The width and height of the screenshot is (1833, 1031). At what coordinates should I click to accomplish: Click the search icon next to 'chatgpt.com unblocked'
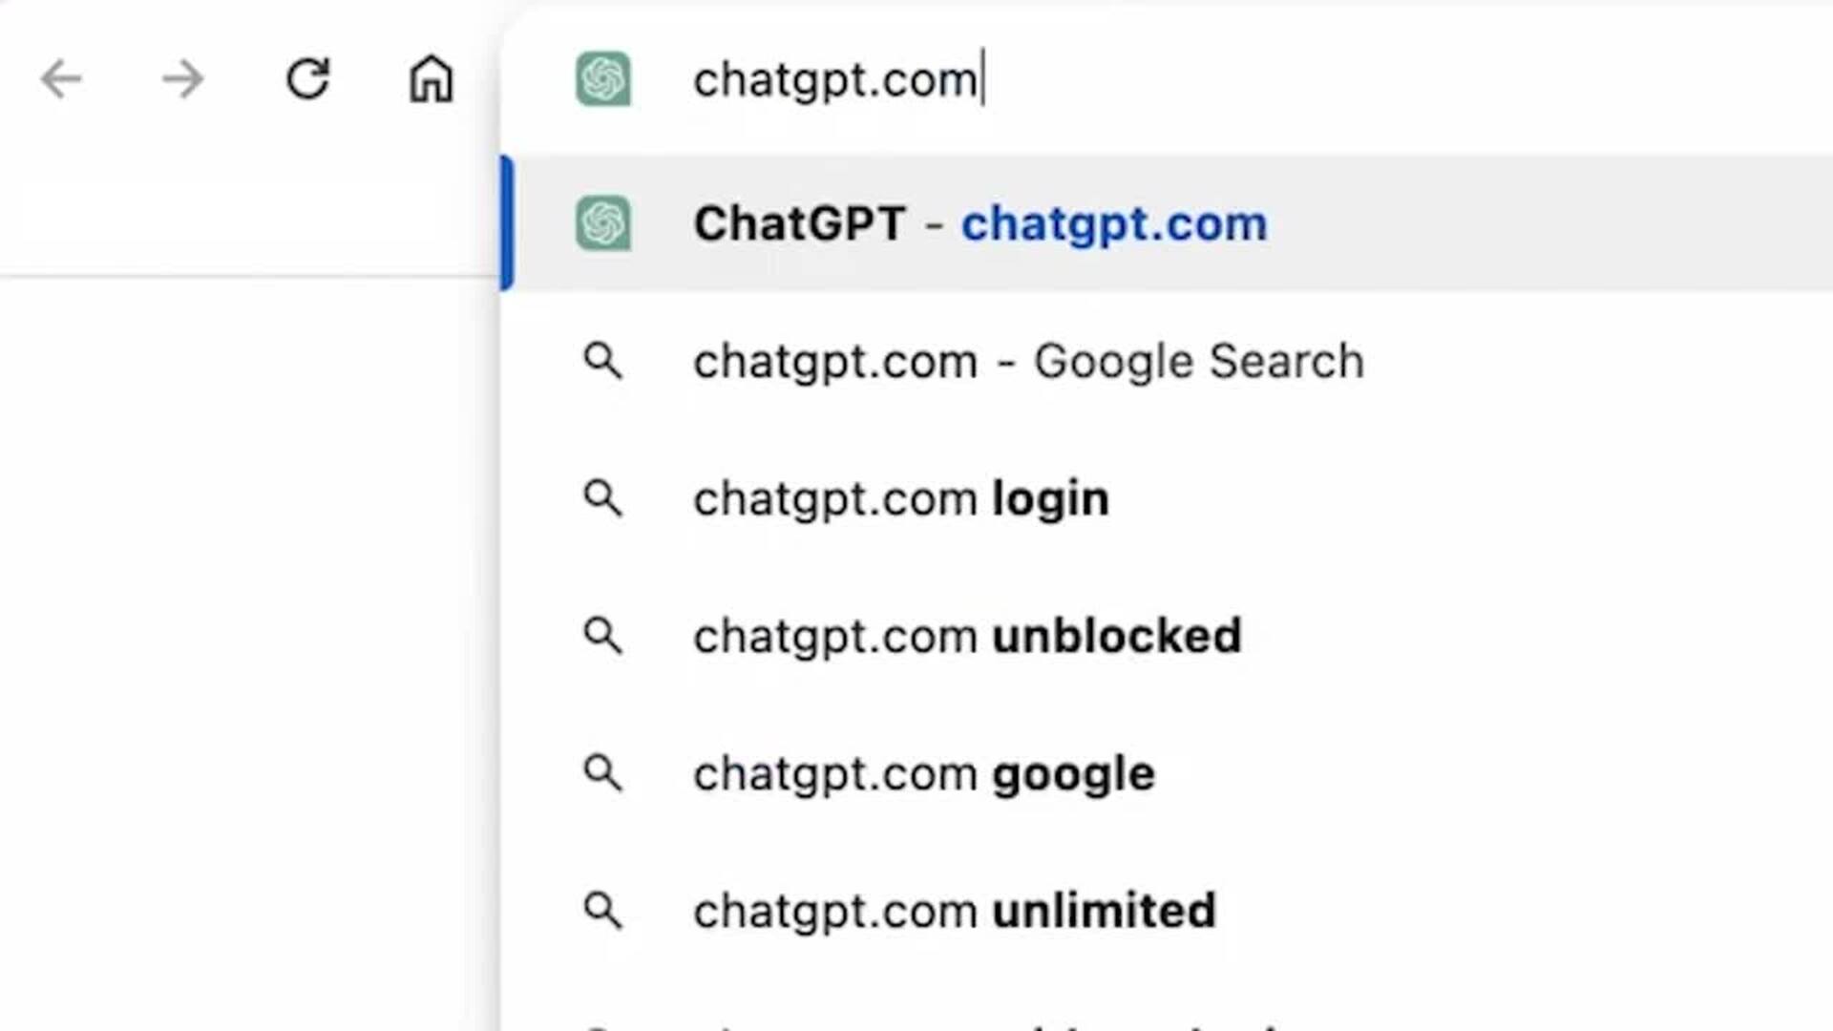point(603,636)
